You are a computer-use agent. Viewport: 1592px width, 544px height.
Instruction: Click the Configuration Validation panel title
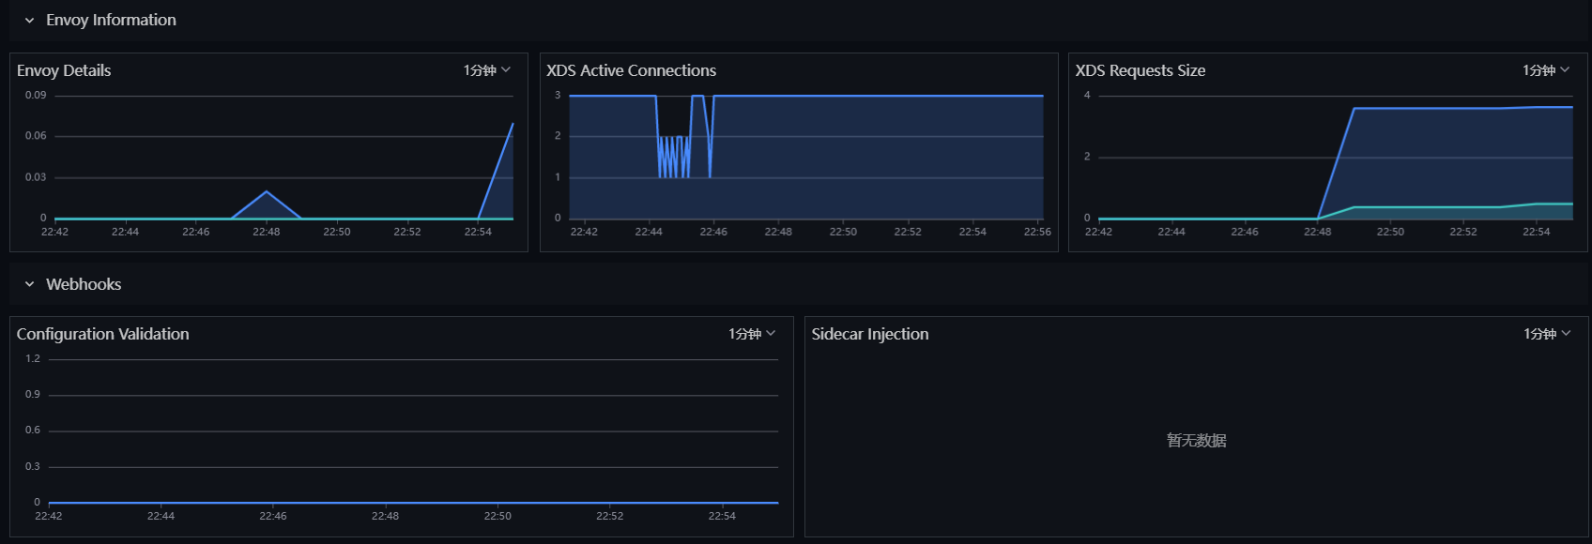(103, 334)
